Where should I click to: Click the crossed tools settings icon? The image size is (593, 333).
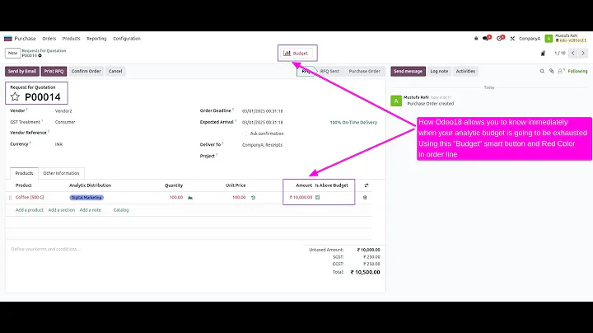click(x=512, y=39)
